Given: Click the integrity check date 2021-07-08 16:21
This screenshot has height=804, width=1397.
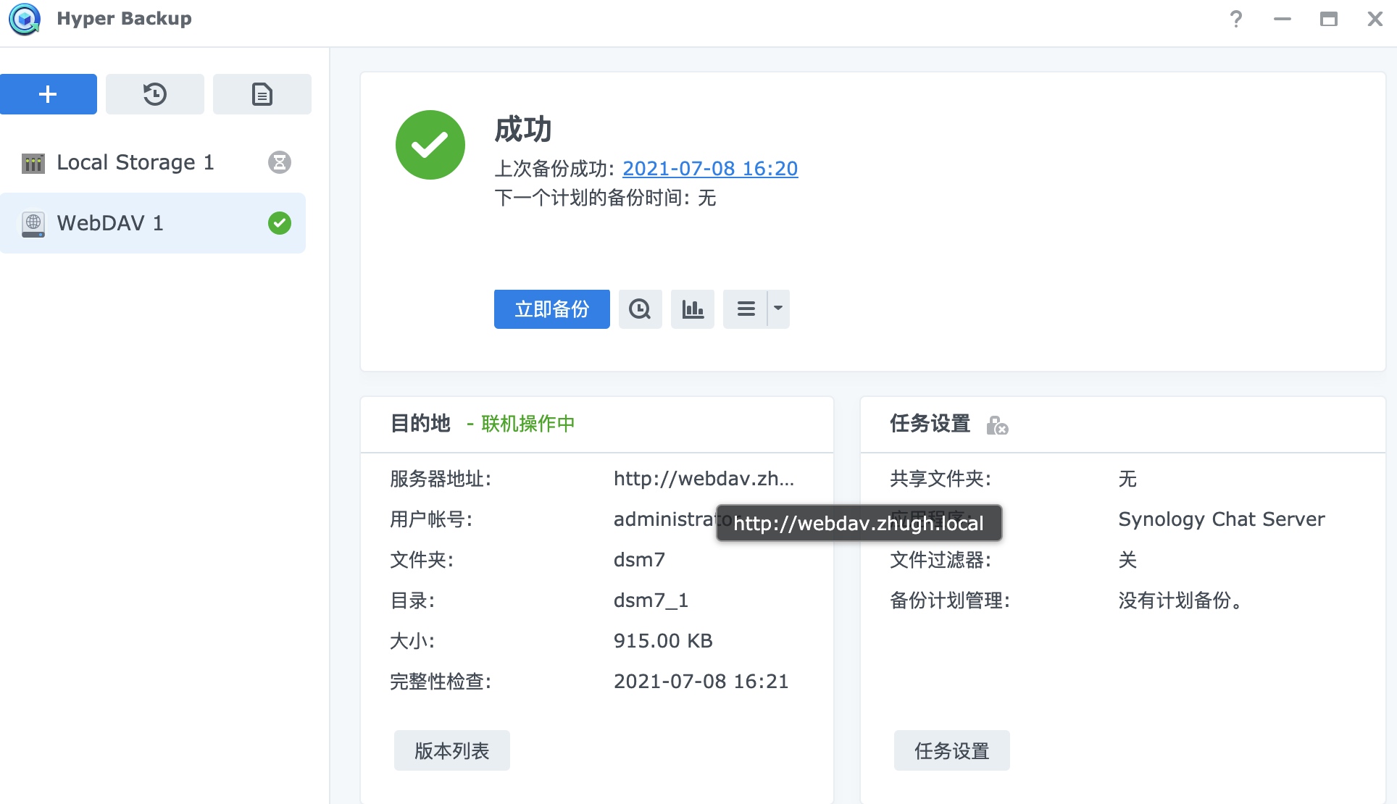Looking at the screenshot, I should pos(701,682).
